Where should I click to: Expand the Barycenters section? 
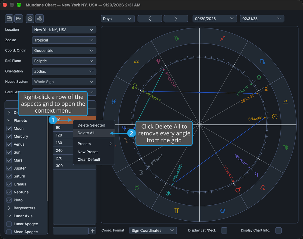tap(9, 208)
